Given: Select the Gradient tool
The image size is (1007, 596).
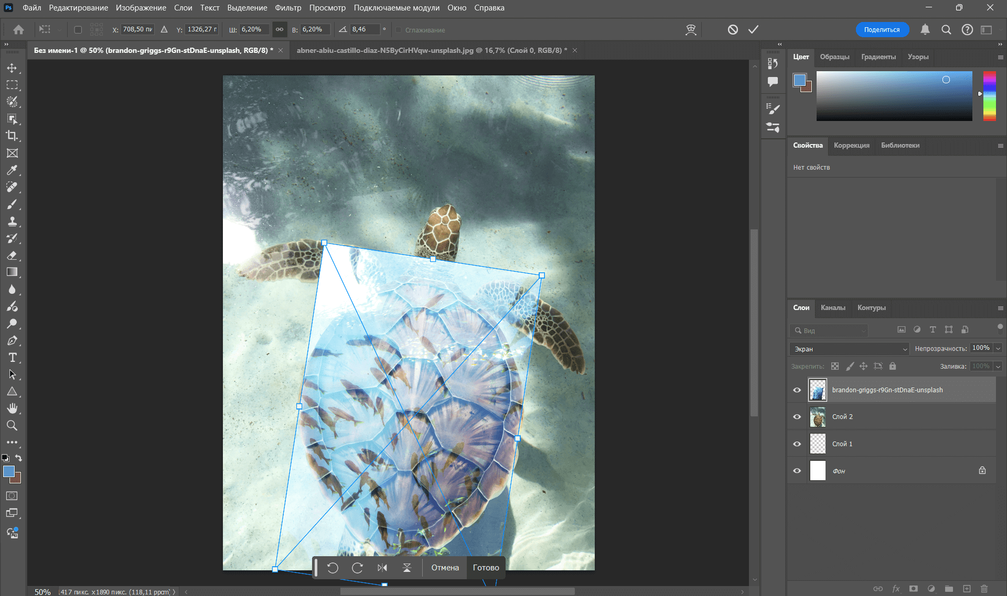Looking at the screenshot, I should click(12, 272).
